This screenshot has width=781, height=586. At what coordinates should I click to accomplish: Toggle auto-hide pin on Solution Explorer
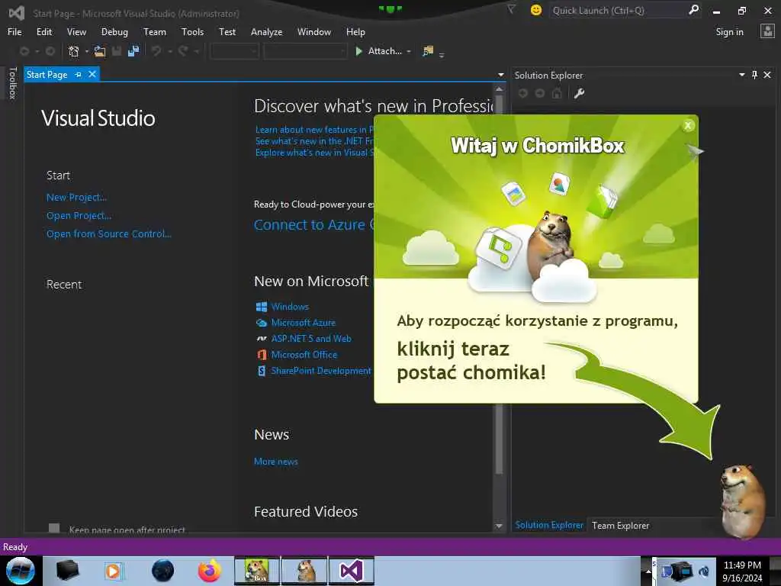click(x=754, y=75)
